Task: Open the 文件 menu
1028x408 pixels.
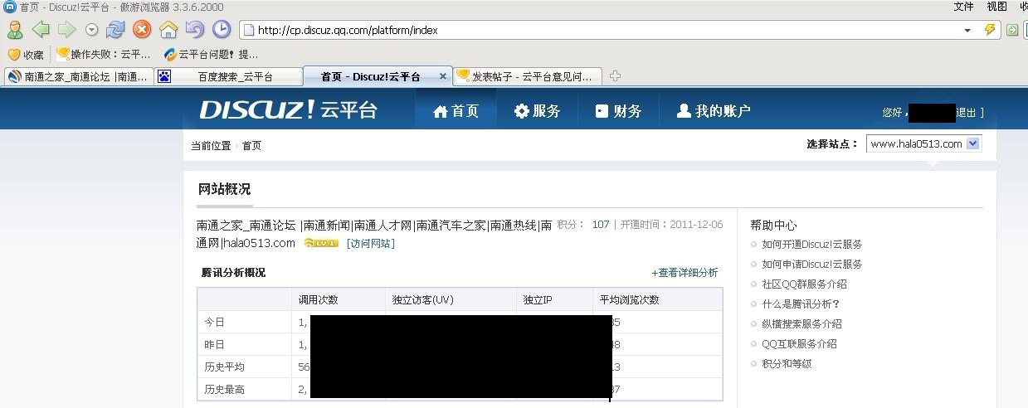Action: click(963, 7)
